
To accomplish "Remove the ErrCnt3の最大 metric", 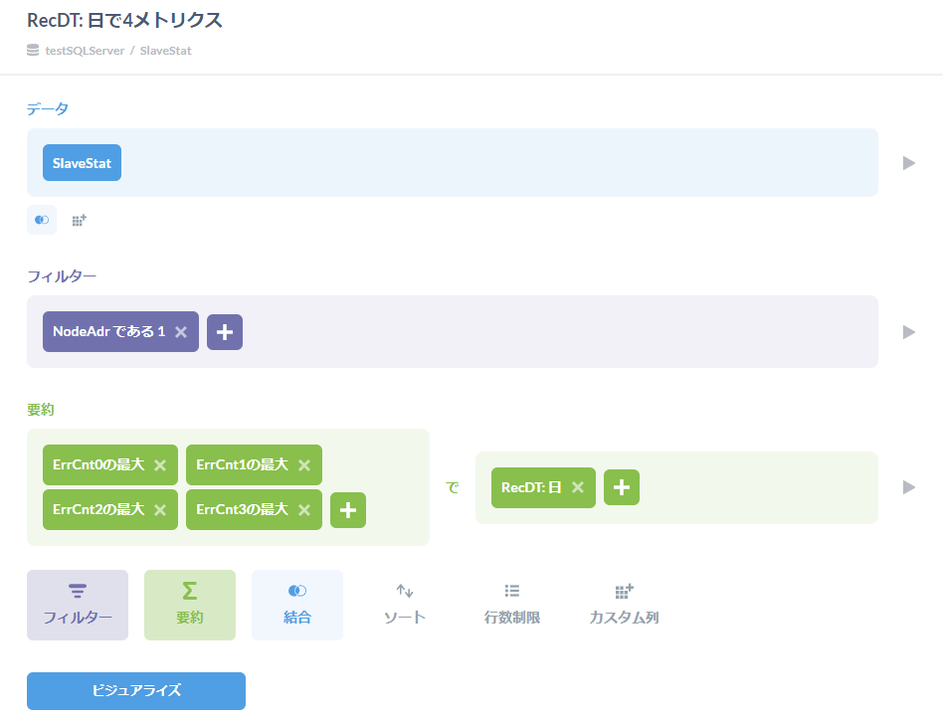I will 304,510.
